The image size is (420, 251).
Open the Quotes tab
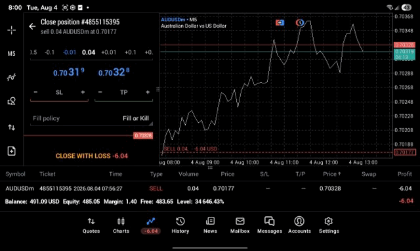pos(91,225)
